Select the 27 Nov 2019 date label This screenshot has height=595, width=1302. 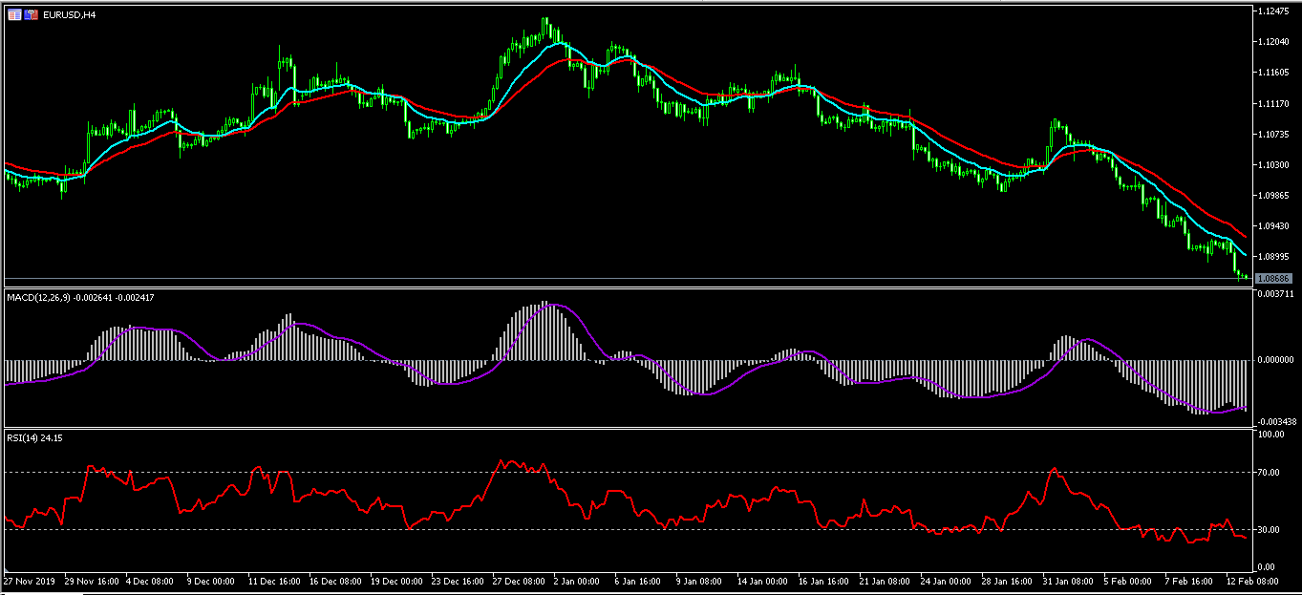pos(30,581)
